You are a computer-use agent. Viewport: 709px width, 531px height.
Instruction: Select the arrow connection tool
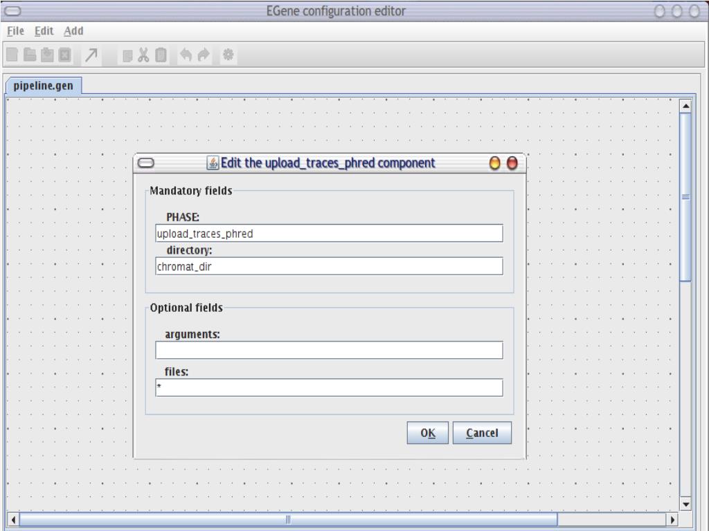pos(91,55)
